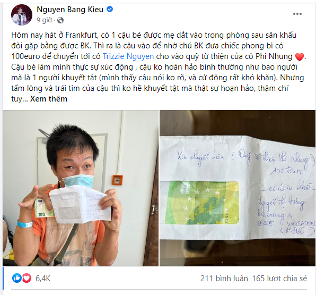Open Nguyen Bang Kieu profile picture
Viewport: 316px width, 295px height.
pos(22,15)
